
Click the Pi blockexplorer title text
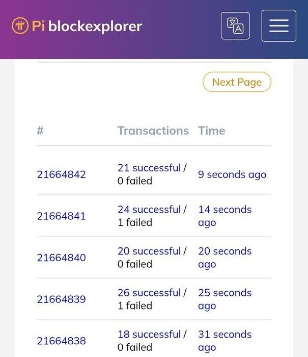pos(87,25)
